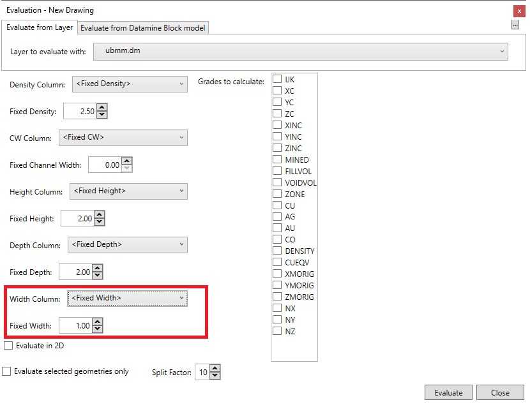
Task: Decrease Fixed Width with down arrow
Action: [98, 329]
